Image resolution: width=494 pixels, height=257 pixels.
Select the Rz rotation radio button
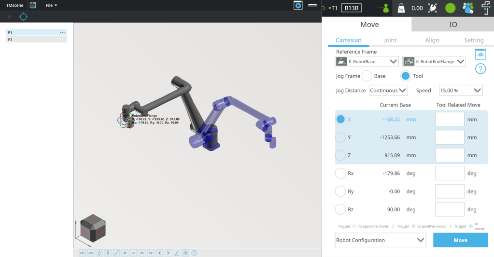click(340, 209)
